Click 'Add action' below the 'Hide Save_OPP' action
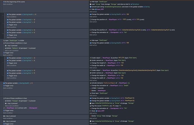Viewport: 194px width, 125px height. coord(93,12)
